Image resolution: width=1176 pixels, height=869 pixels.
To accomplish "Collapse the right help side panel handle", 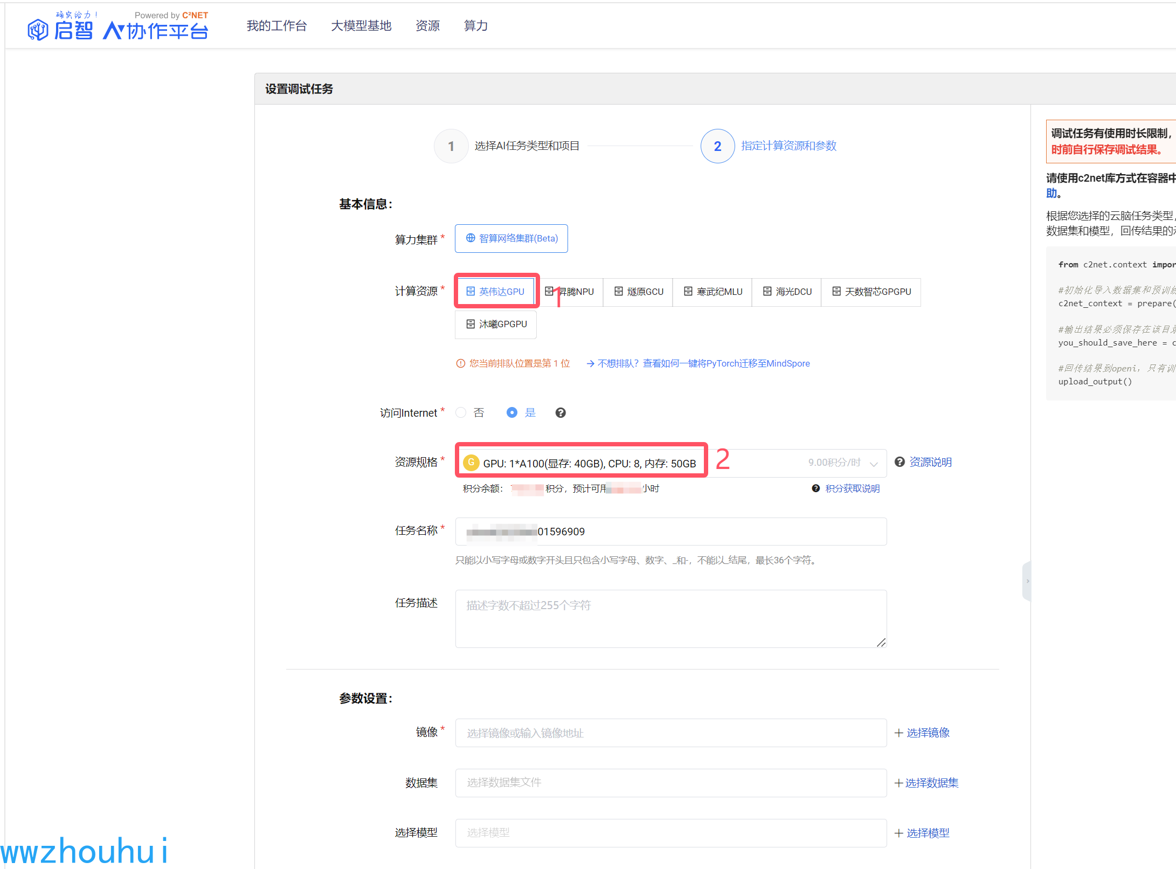I will click(1027, 581).
